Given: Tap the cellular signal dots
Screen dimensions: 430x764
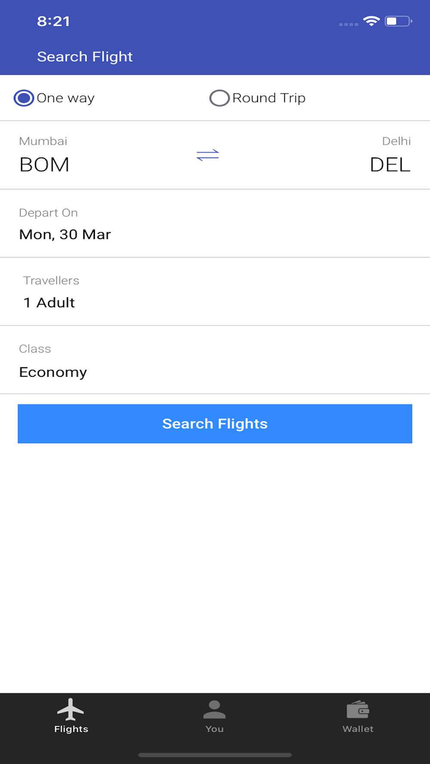Looking at the screenshot, I should pyautogui.click(x=348, y=24).
